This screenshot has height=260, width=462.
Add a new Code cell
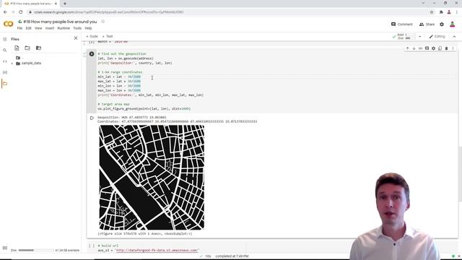point(92,36)
